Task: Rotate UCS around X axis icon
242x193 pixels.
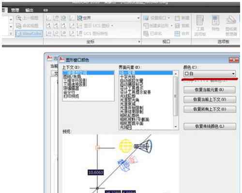Action: pyautogui.click(x=48, y=26)
